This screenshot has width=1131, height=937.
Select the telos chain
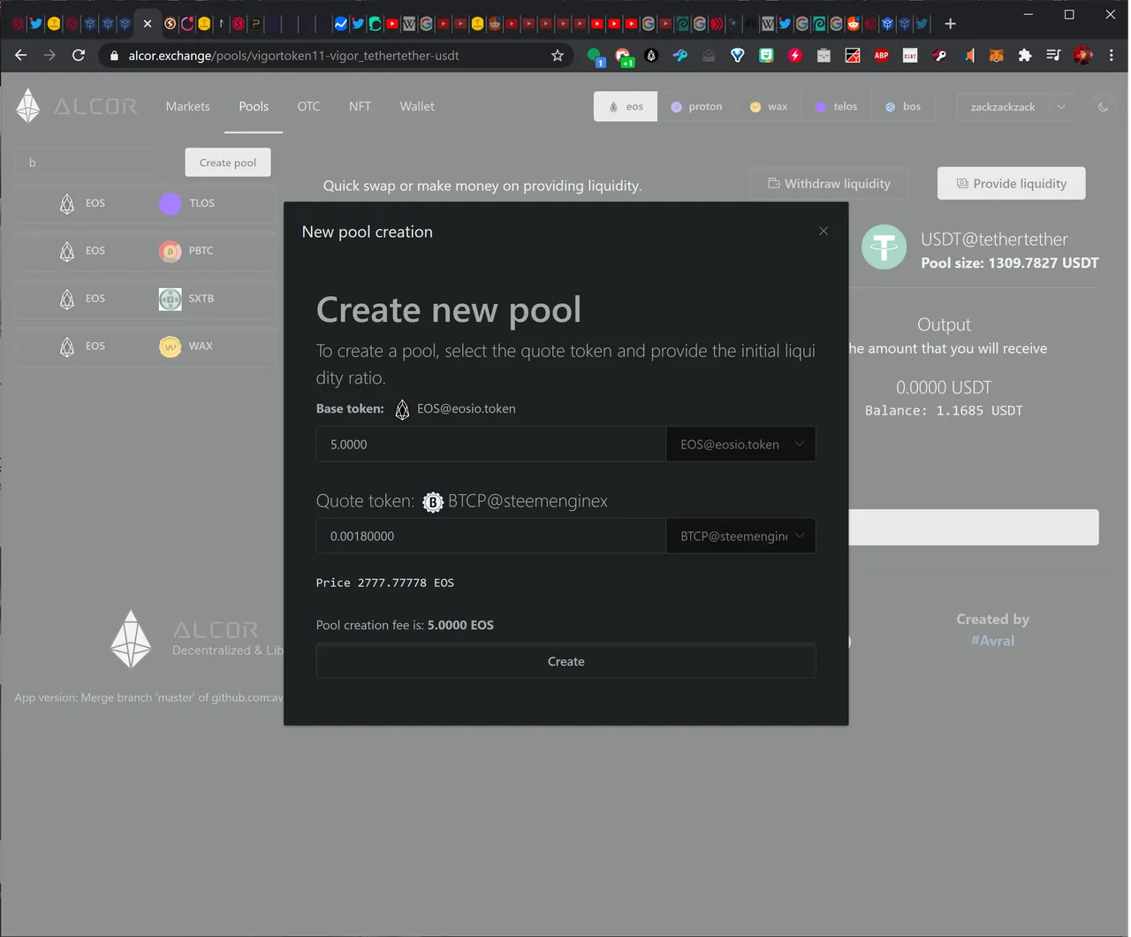point(836,106)
